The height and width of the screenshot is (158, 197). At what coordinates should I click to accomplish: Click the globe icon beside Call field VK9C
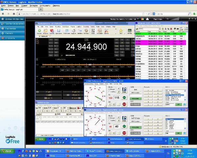pos(185,104)
